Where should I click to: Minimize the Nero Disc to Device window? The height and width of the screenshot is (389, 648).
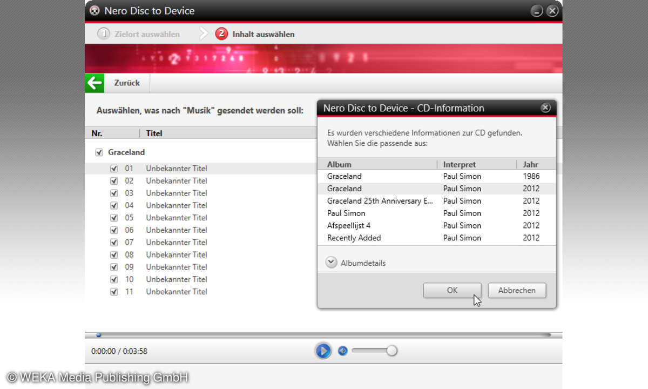537,11
